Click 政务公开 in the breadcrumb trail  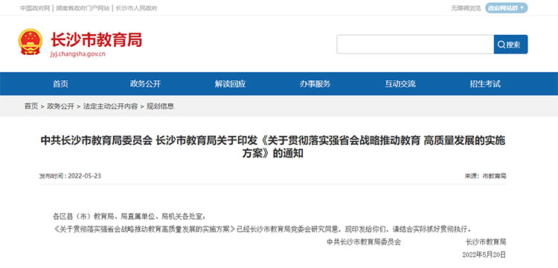(60, 106)
